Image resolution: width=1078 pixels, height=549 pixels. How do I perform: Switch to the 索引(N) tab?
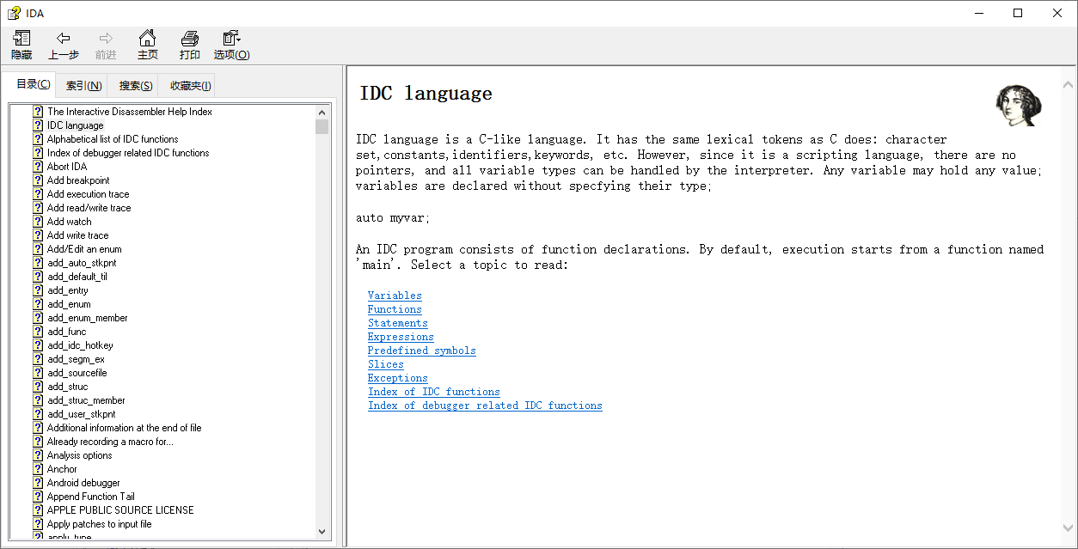coord(83,85)
